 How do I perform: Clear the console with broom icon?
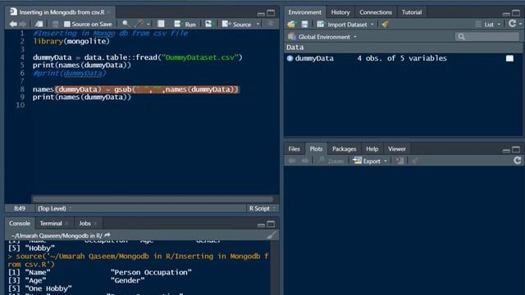[x=272, y=235]
